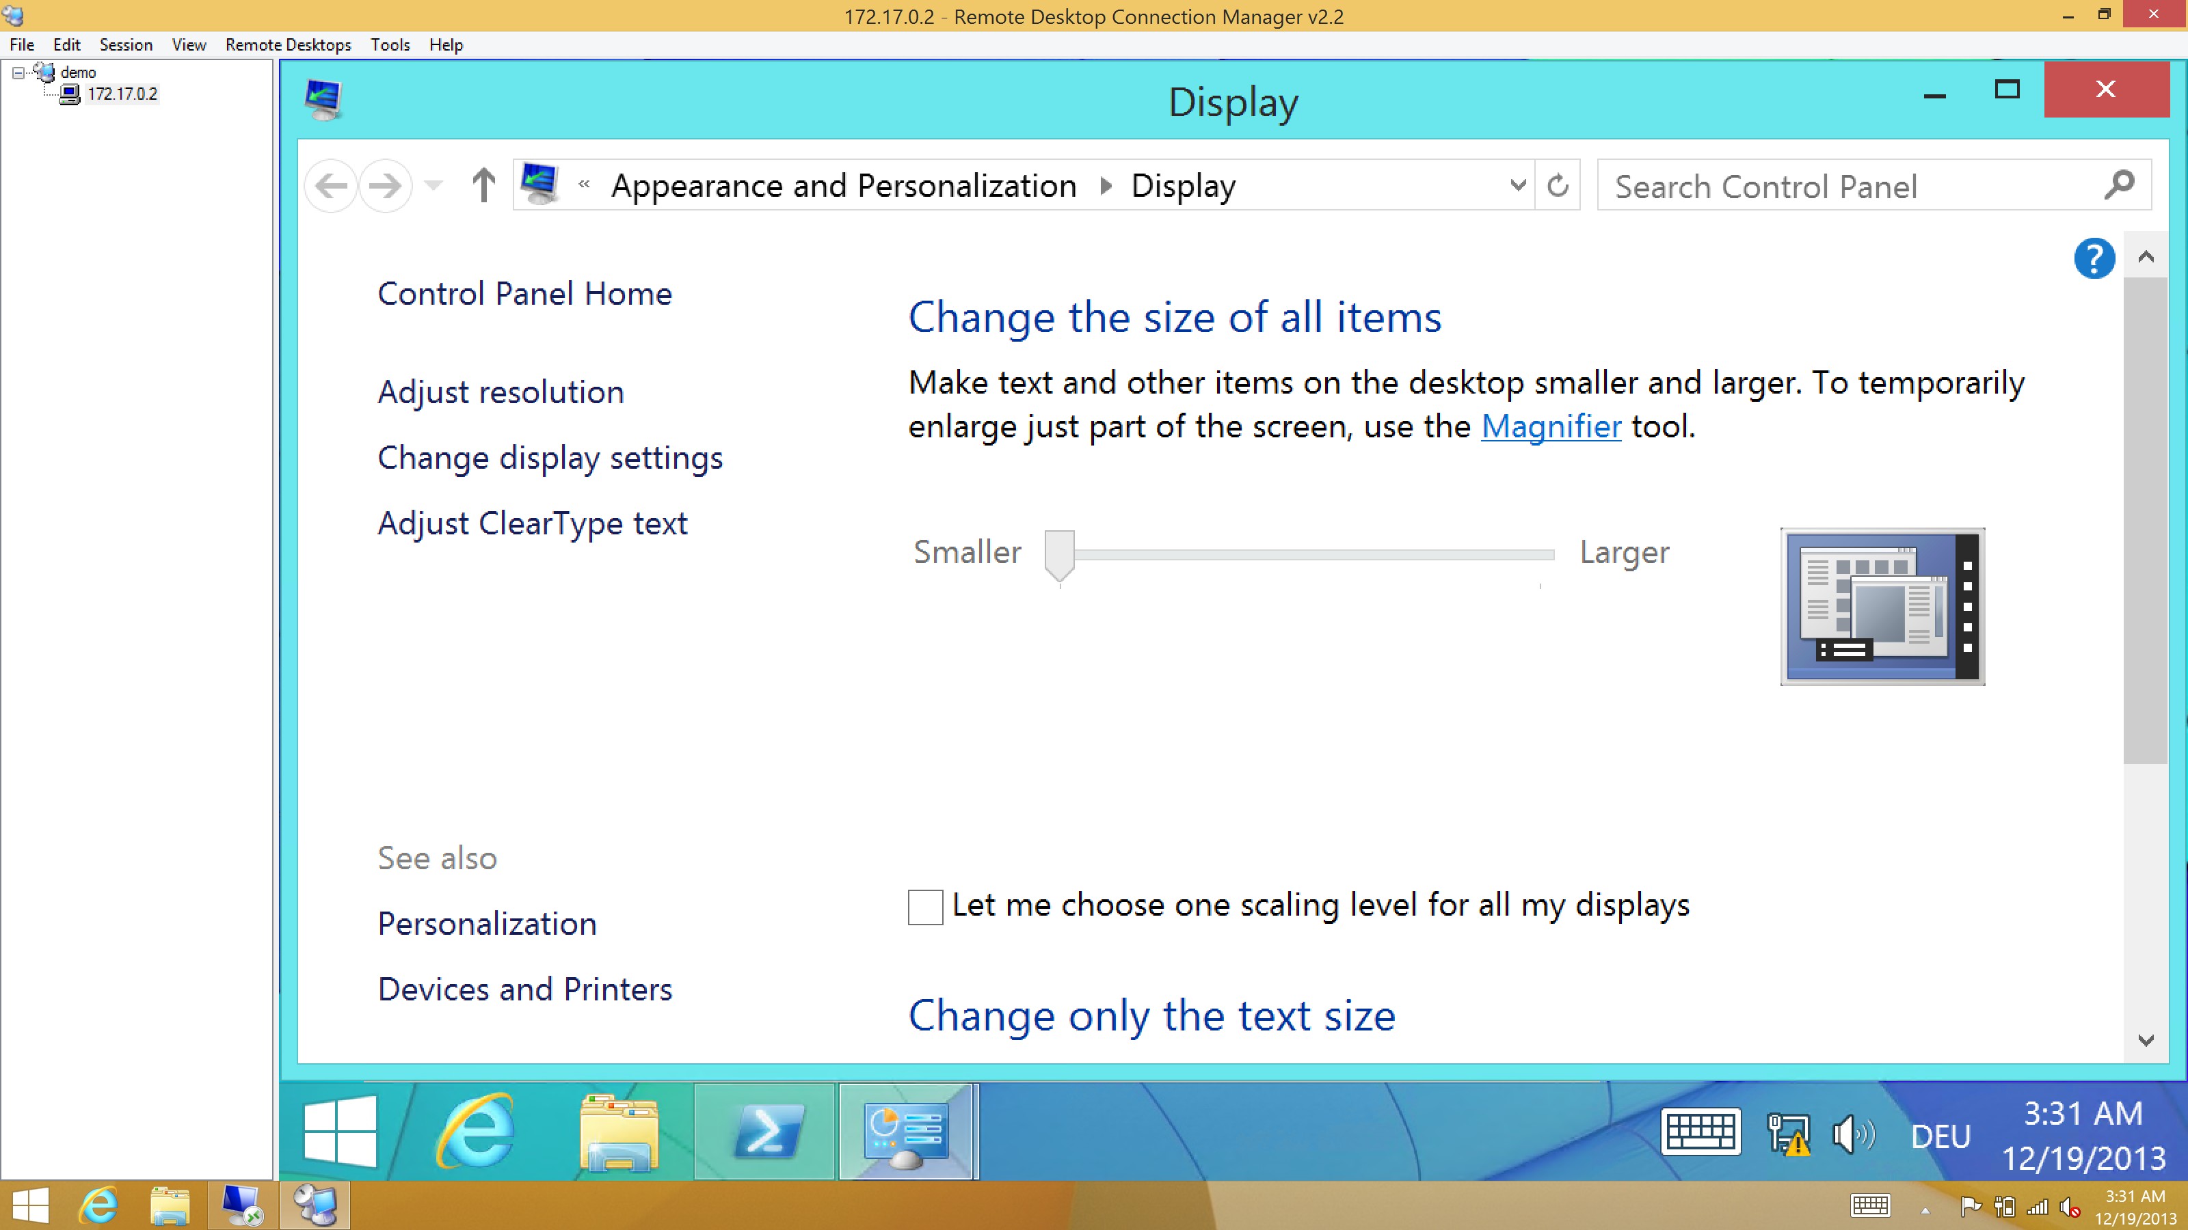2188x1230 pixels.
Task: Go up one folder level
Action: pos(483,185)
